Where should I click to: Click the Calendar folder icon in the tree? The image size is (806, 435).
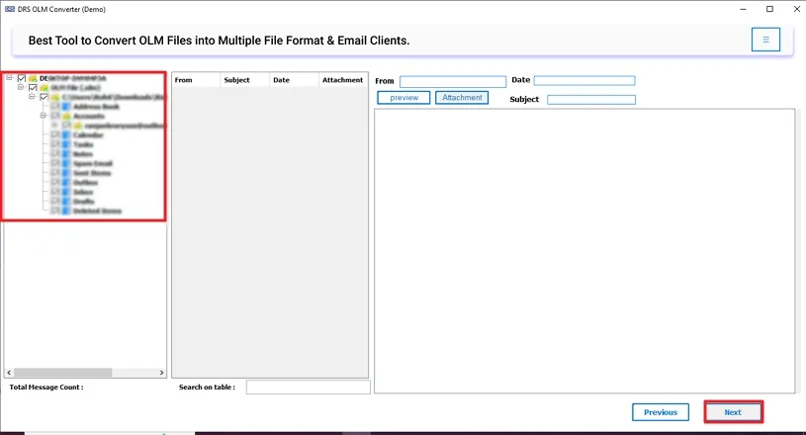pos(66,135)
